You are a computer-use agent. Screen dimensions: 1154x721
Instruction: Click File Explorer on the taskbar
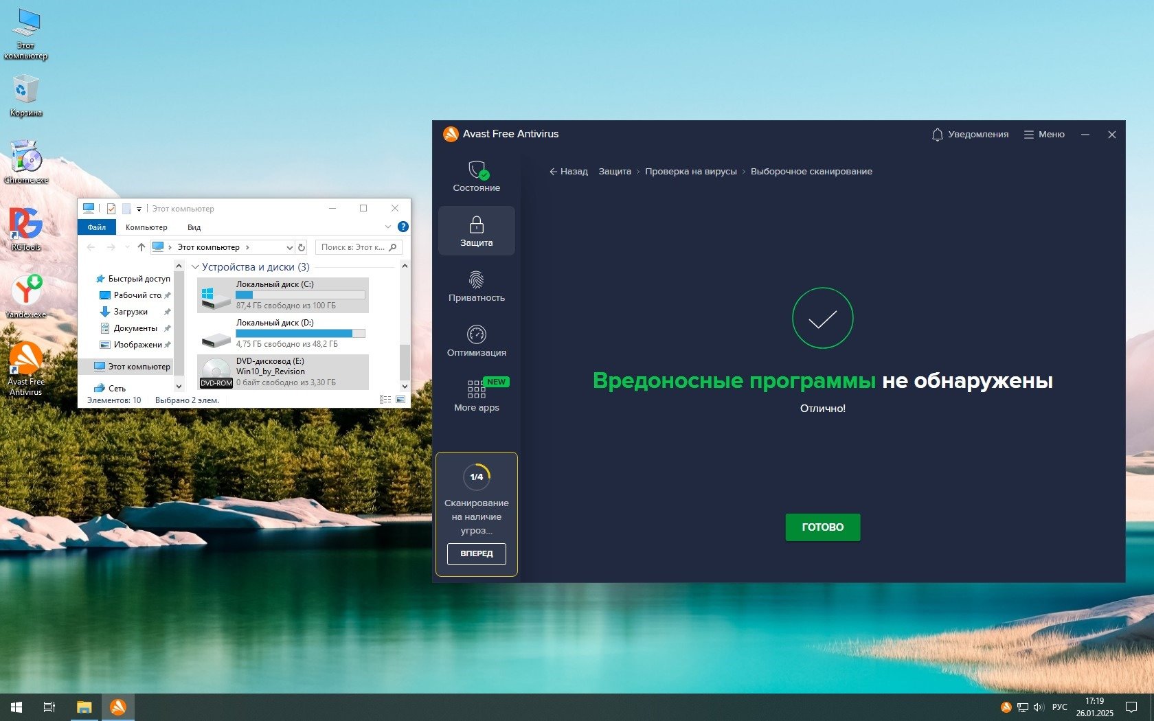[x=84, y=707]
